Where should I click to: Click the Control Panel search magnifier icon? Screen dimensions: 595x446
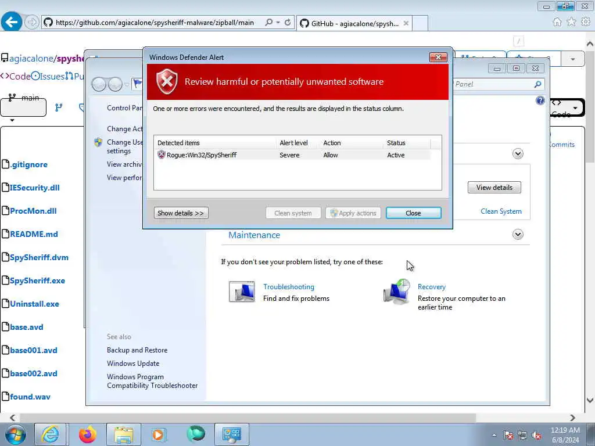(x=537, y=84)
